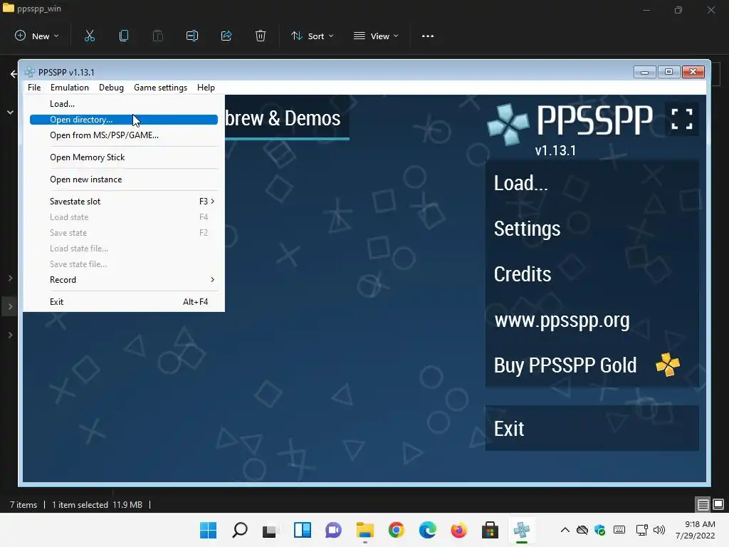This screenshot has width=729, height=547.
Task: Open File Explorer on taskbar
Action: click(x=365, y=530)
